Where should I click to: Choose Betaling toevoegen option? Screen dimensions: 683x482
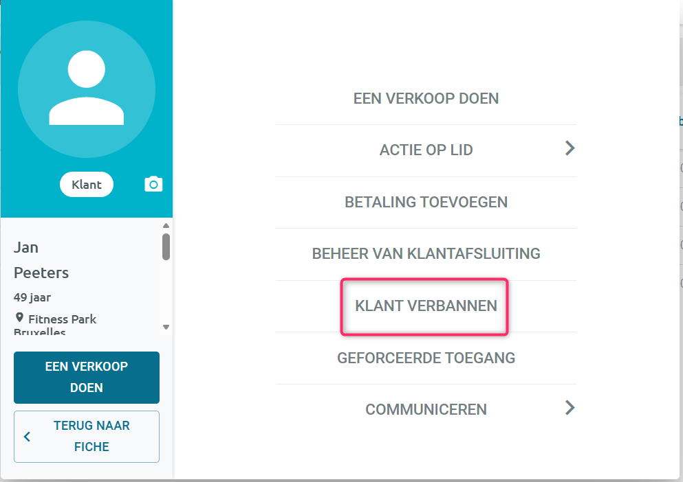click(426, 203)
